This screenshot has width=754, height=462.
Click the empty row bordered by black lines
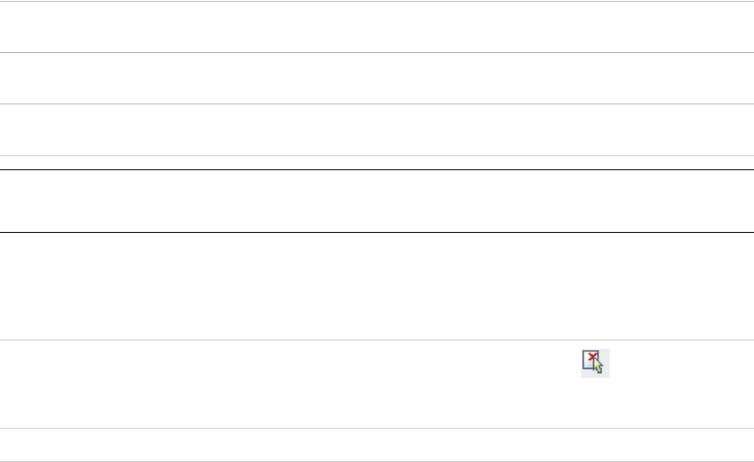[x=376, y=201]
